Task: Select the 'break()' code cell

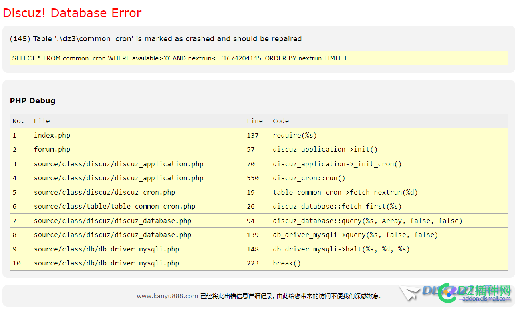Action: 389,263
